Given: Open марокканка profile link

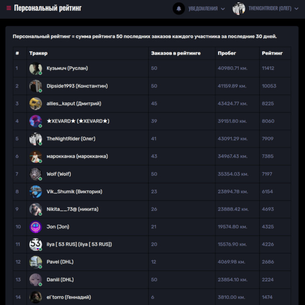Looking at the screenshot, I should pos(77,156).
